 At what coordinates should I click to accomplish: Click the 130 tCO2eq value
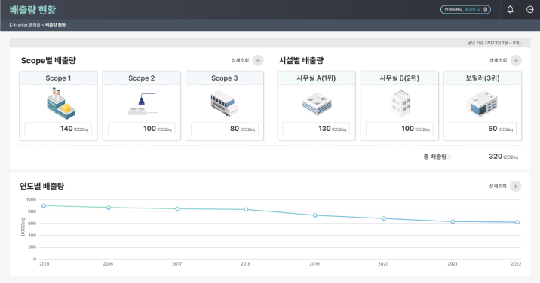point(333,129)
